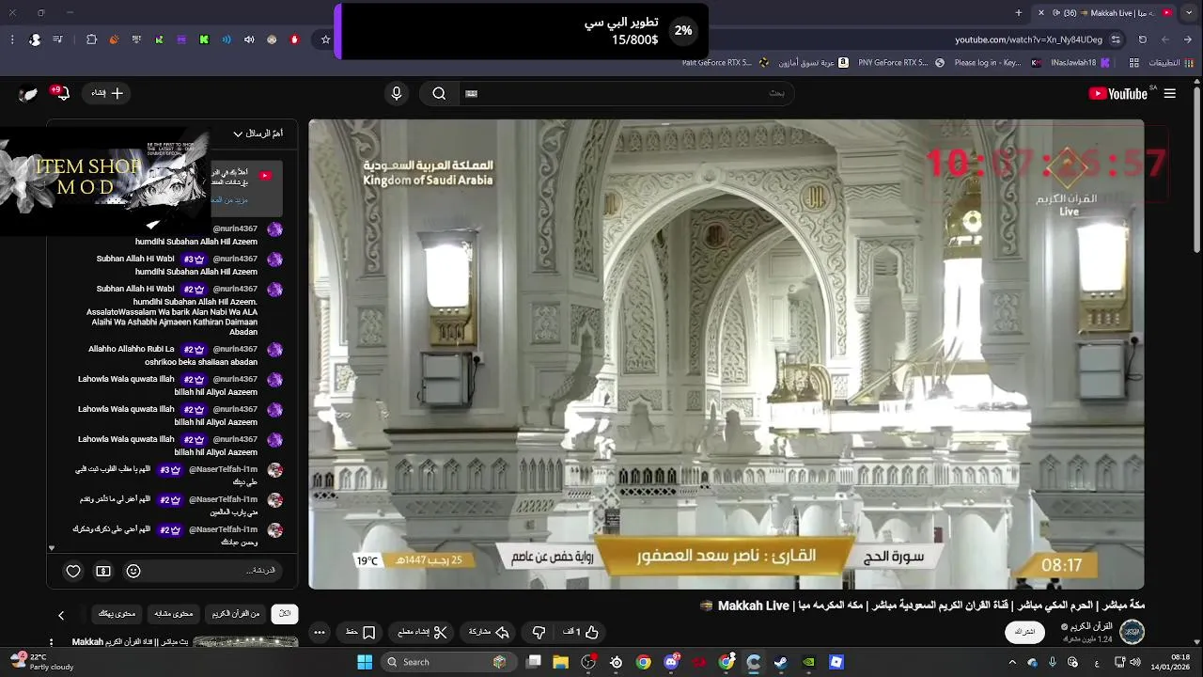Send a heart reaction in live chat
The width and height of the screenshot is (1203, 677).
[73, 571]
